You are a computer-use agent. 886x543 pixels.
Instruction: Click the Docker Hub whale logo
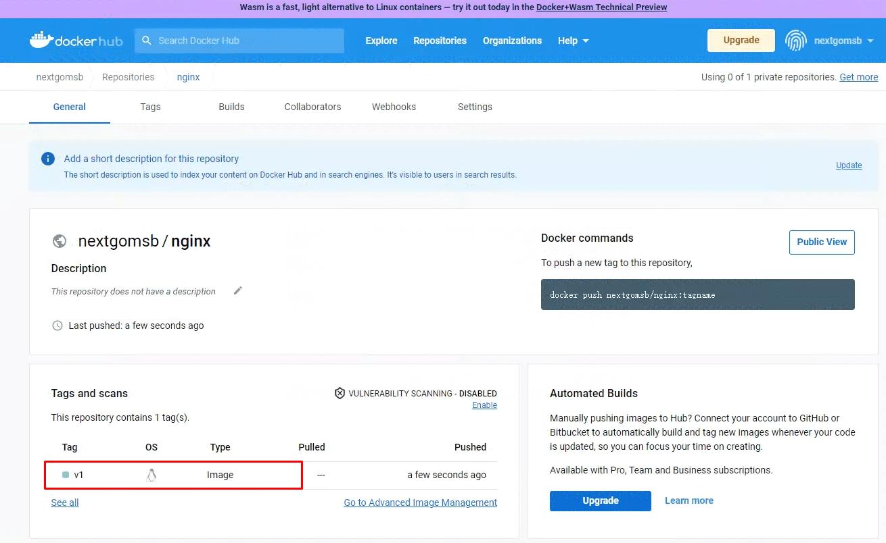(x=76, y=41)
